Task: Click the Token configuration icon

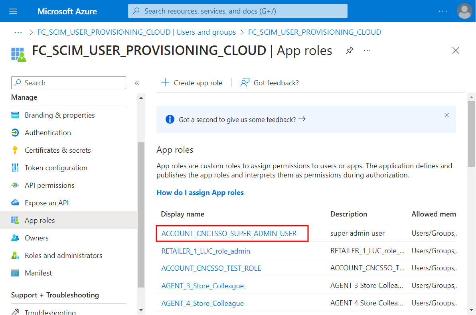Action: point(15,168)
